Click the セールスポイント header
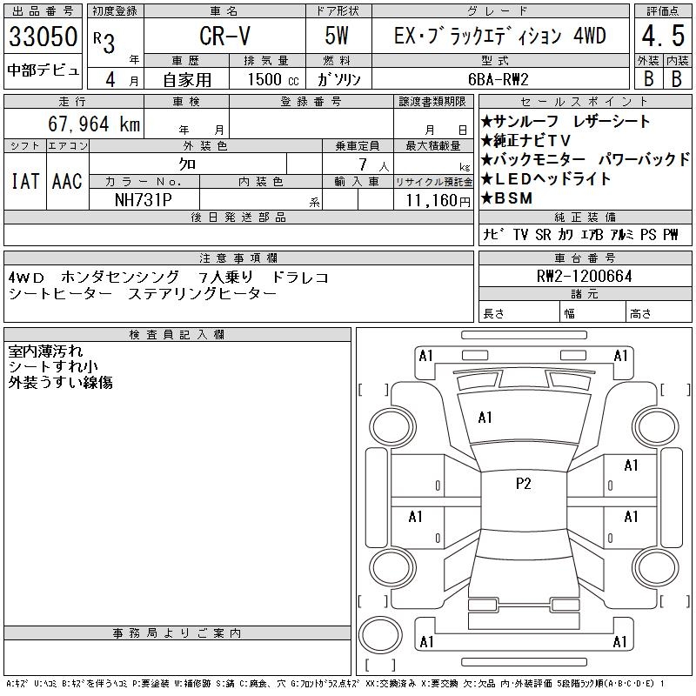This screenshot has width=696, height=696. point(585,101)
